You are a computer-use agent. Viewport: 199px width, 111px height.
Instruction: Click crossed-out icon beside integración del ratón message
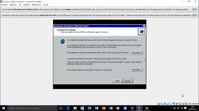pyautogui.click(x=196, y=15)
